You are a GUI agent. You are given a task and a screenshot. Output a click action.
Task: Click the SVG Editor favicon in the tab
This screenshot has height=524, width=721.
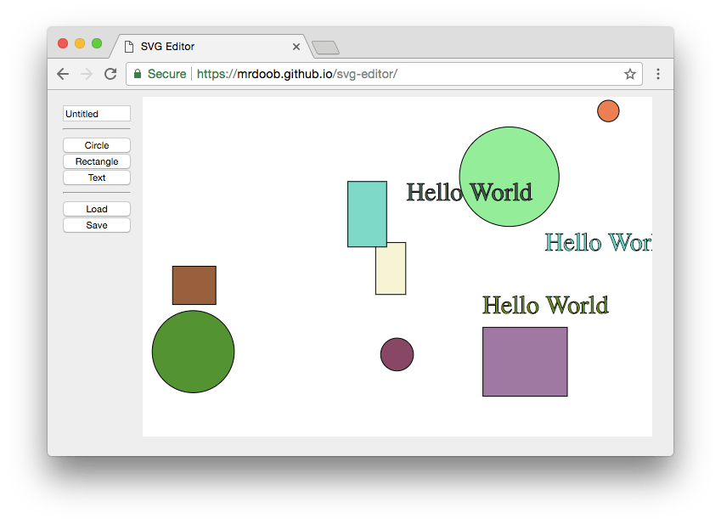[129, 47]
